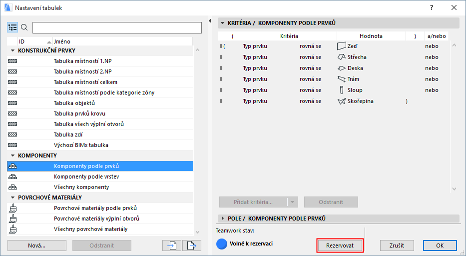Click 'nebo' in the Střecha row

(432, 57)
